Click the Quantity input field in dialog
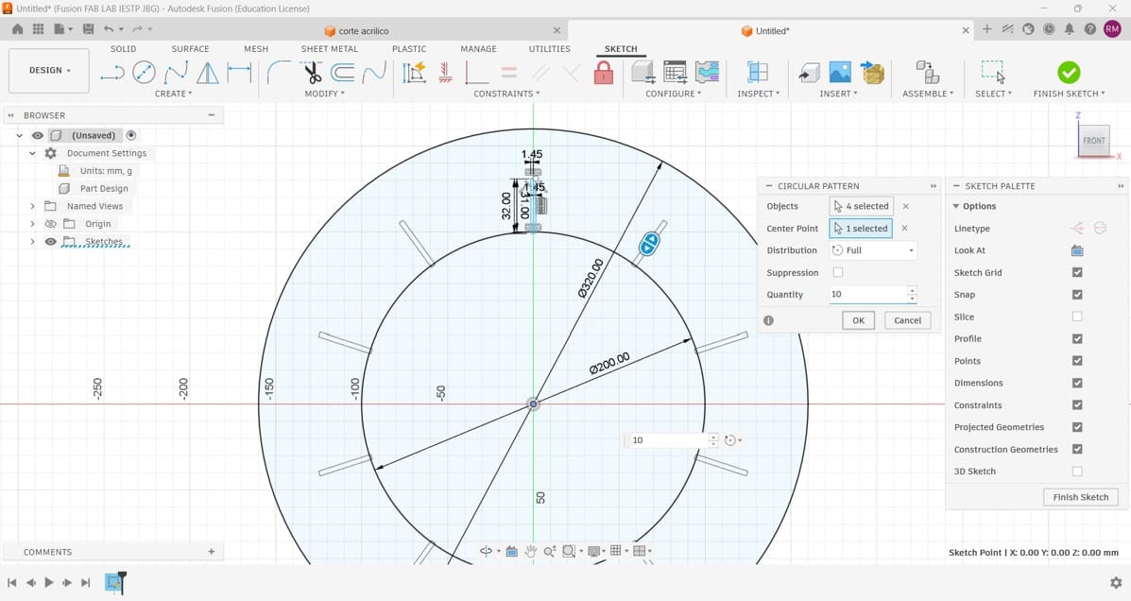1131x601 pixels. coord(867,295)
